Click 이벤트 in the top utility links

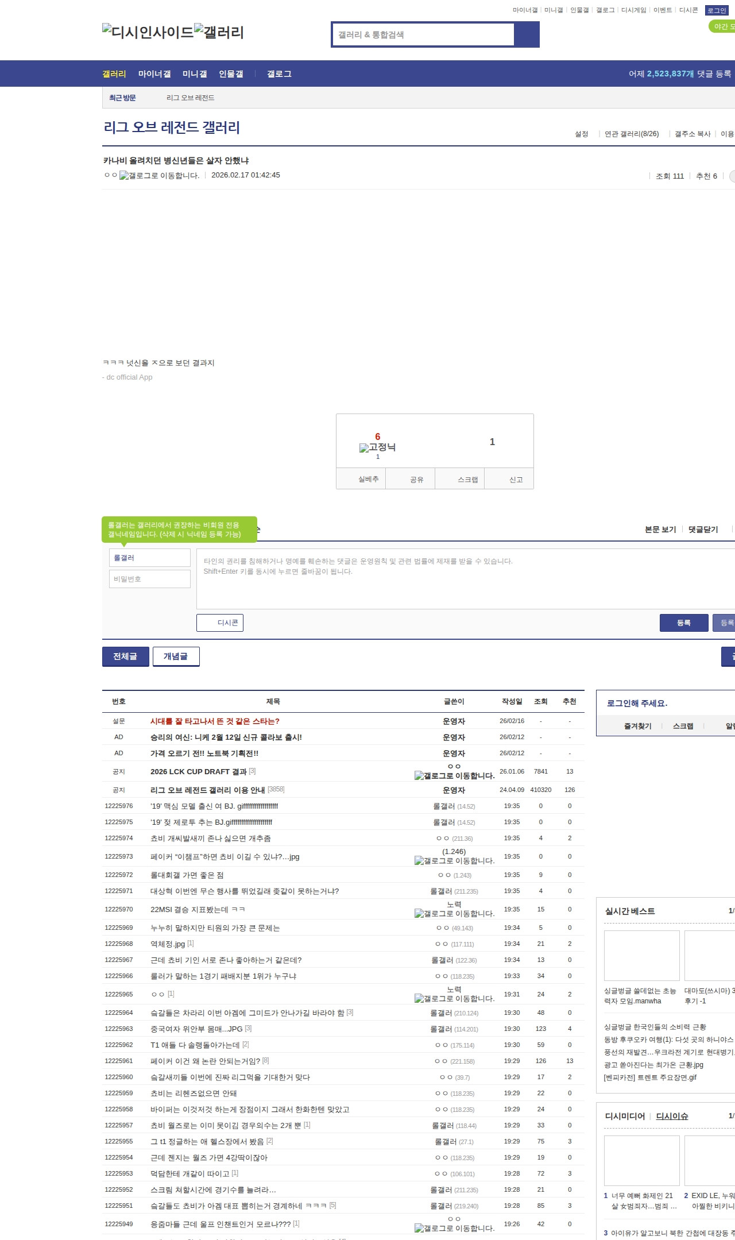(x=663, y=10)
